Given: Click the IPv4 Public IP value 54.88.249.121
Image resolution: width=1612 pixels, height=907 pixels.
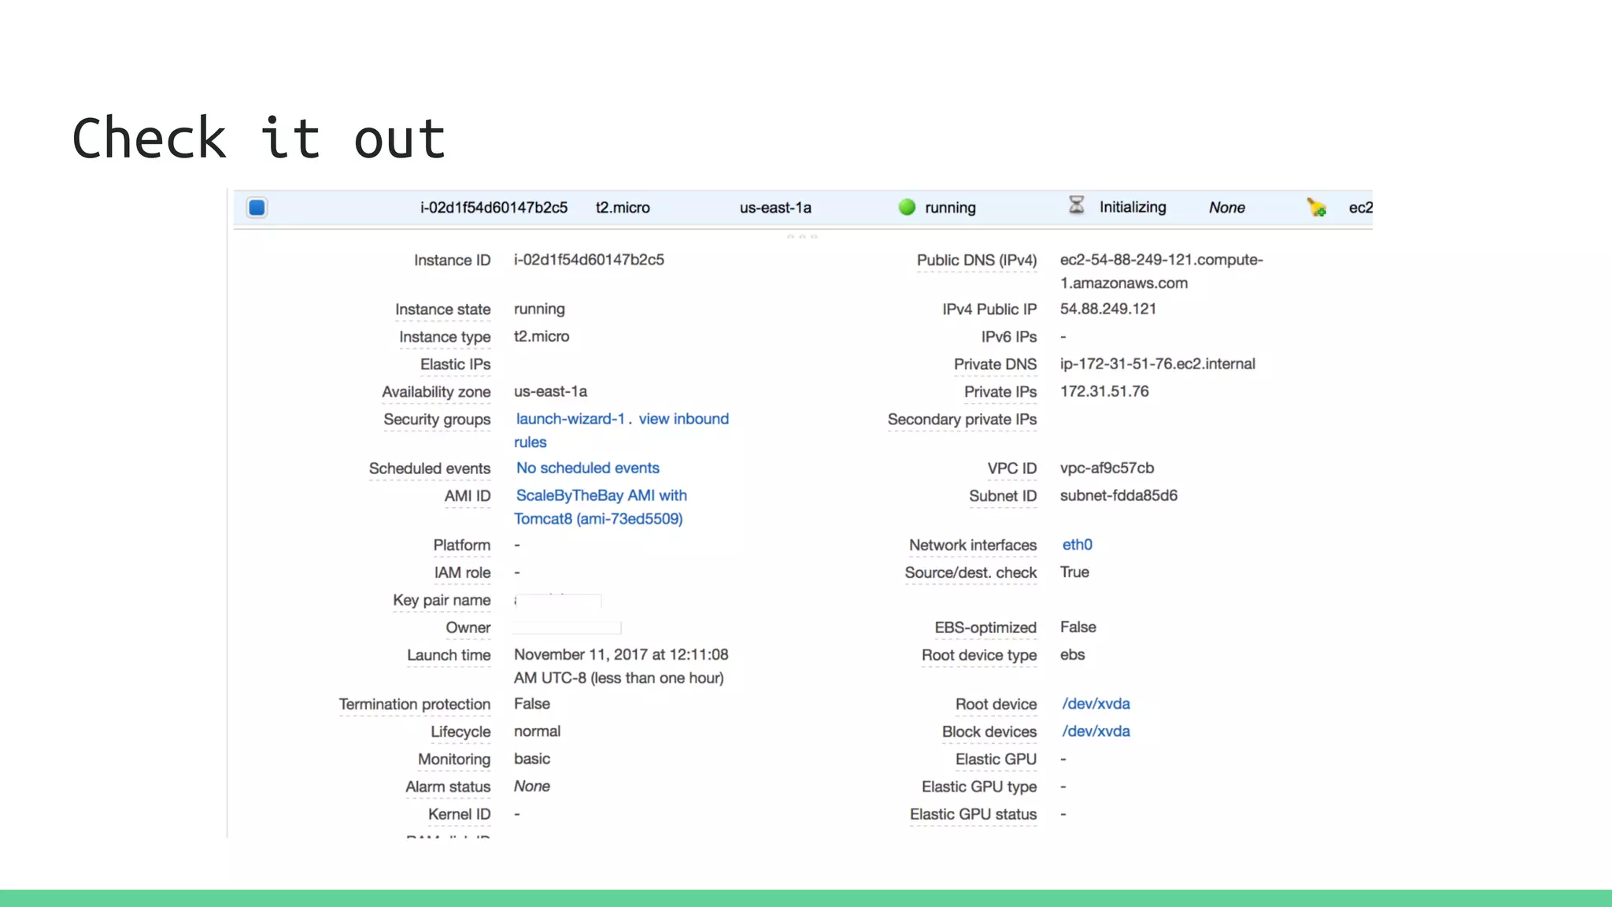Looking at the screenshot, I should pos(1107,309).
